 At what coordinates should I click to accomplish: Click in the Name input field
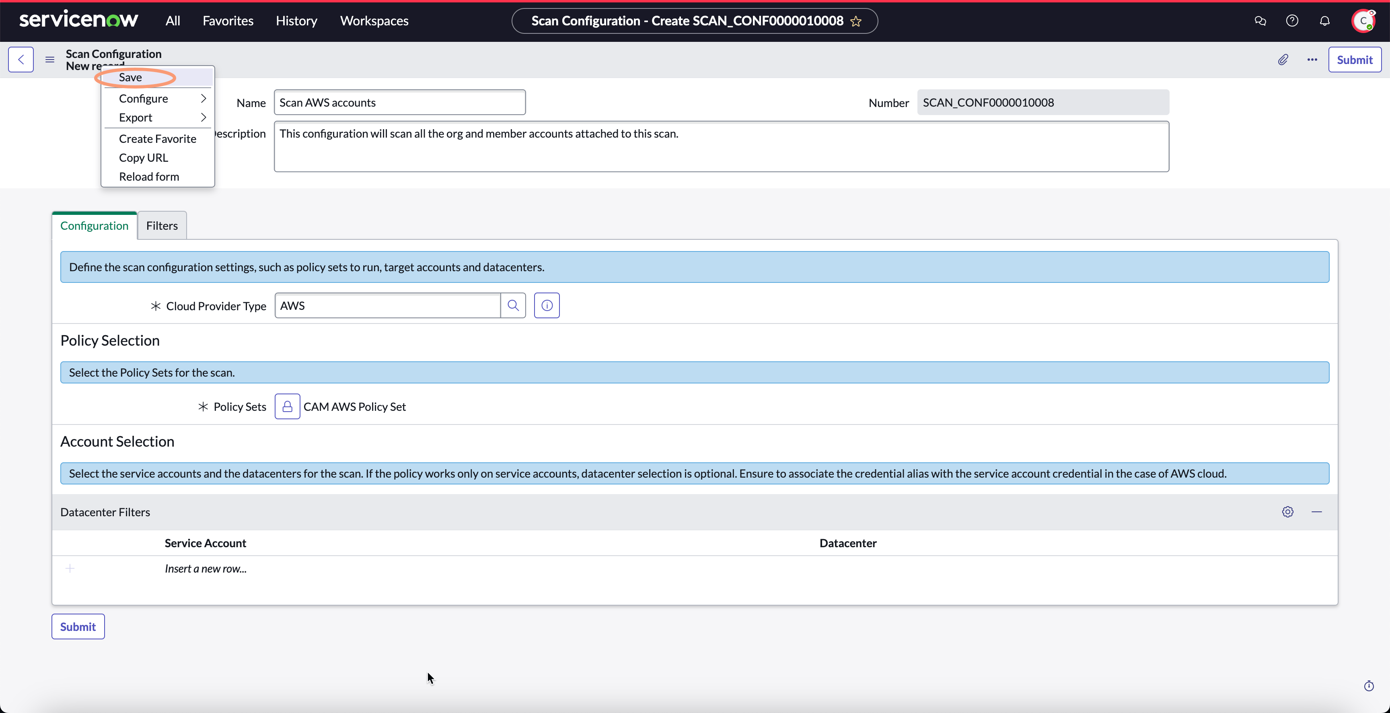coord(400,103)
